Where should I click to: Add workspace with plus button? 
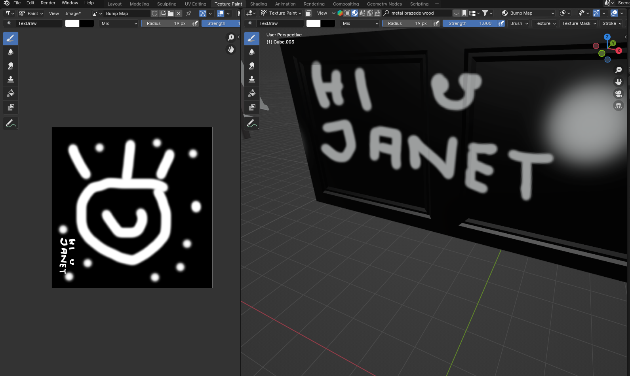point(437,4)
